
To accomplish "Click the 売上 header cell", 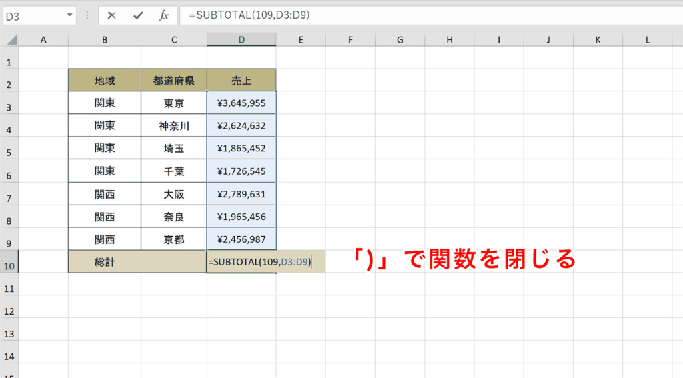I will (241, 80).
